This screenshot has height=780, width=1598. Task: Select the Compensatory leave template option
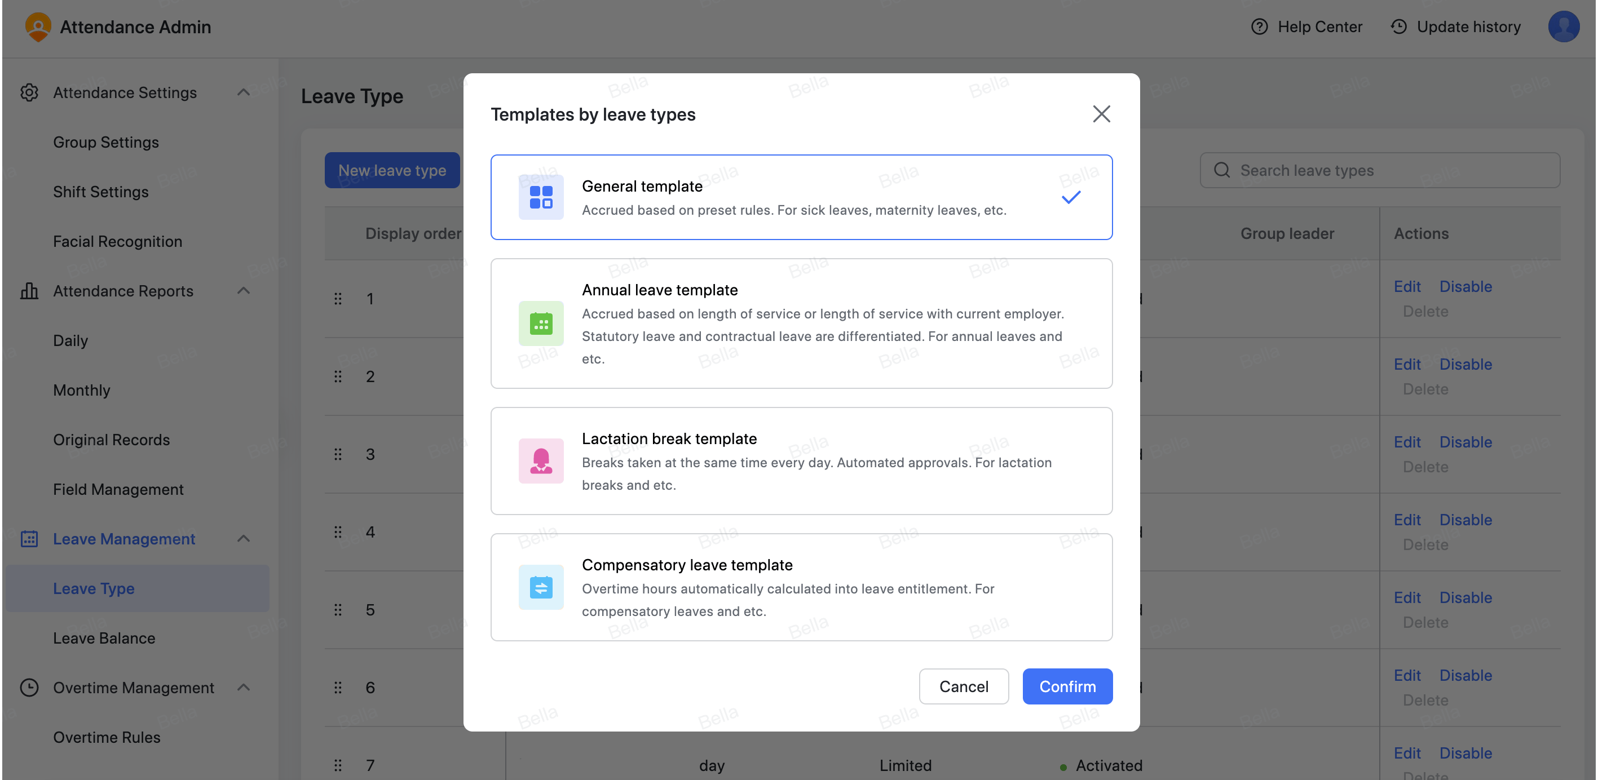coord(801,587)
